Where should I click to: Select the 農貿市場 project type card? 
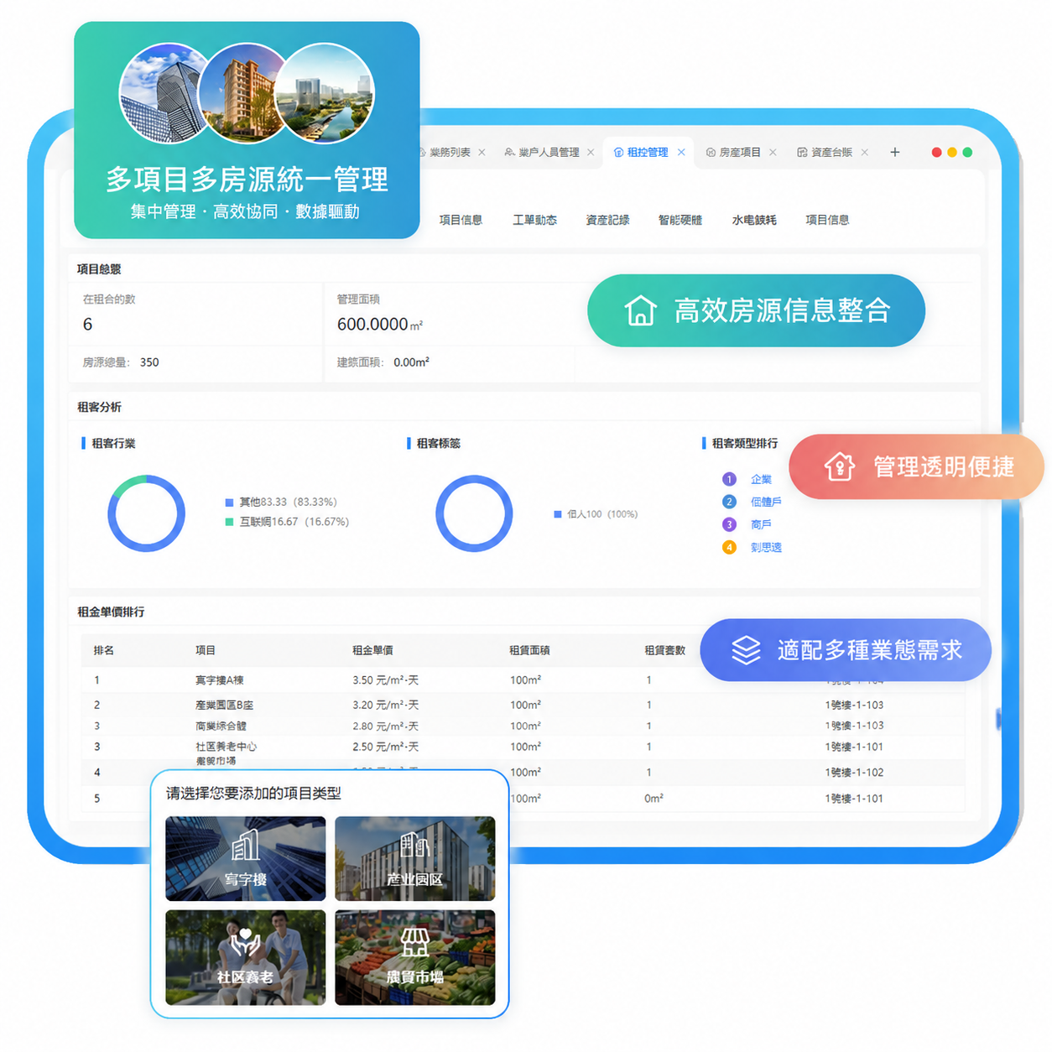[415, 957]
